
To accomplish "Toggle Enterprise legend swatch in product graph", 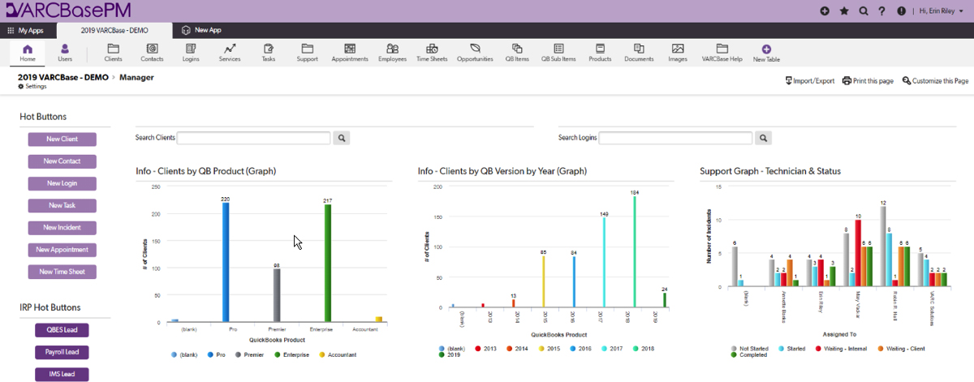I will (278, 354).
